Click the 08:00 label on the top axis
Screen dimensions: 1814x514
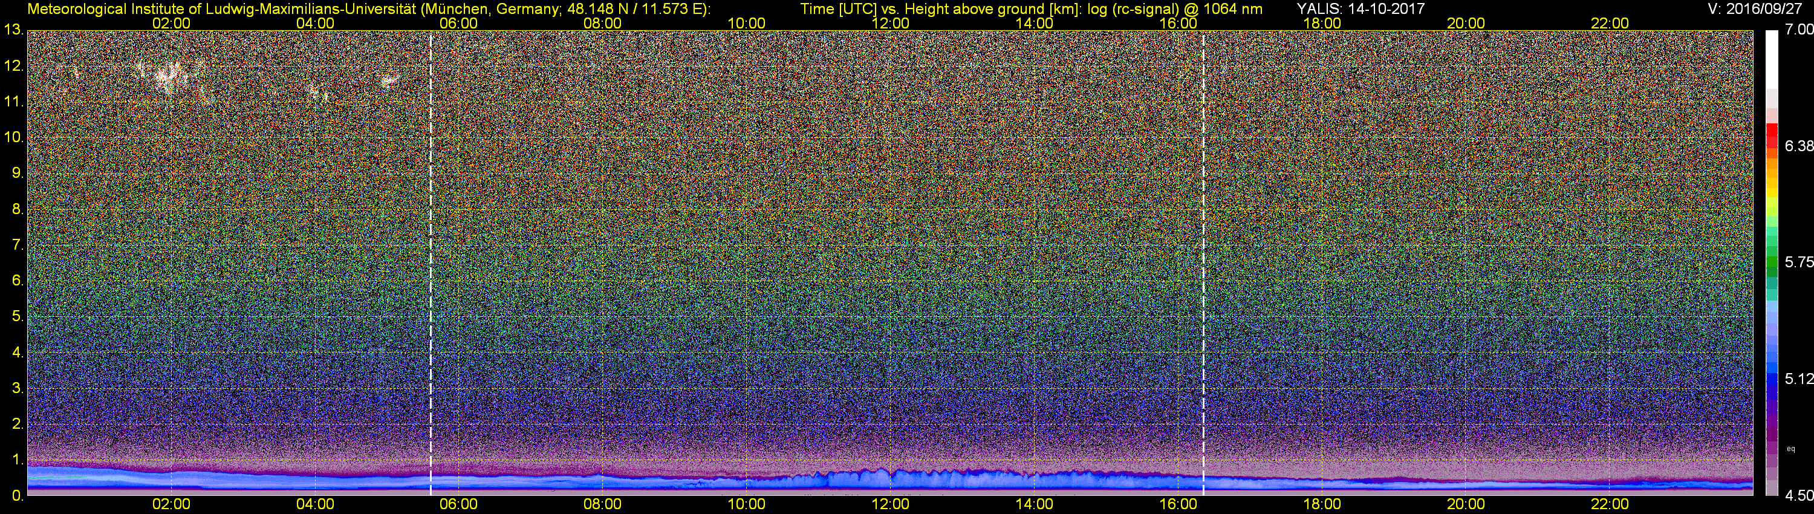point(602,23)
